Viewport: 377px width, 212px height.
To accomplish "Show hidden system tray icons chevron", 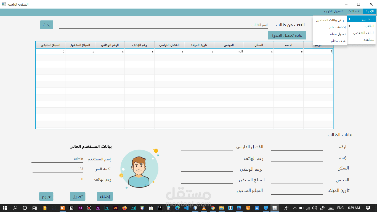I will (x=294, y=208).
